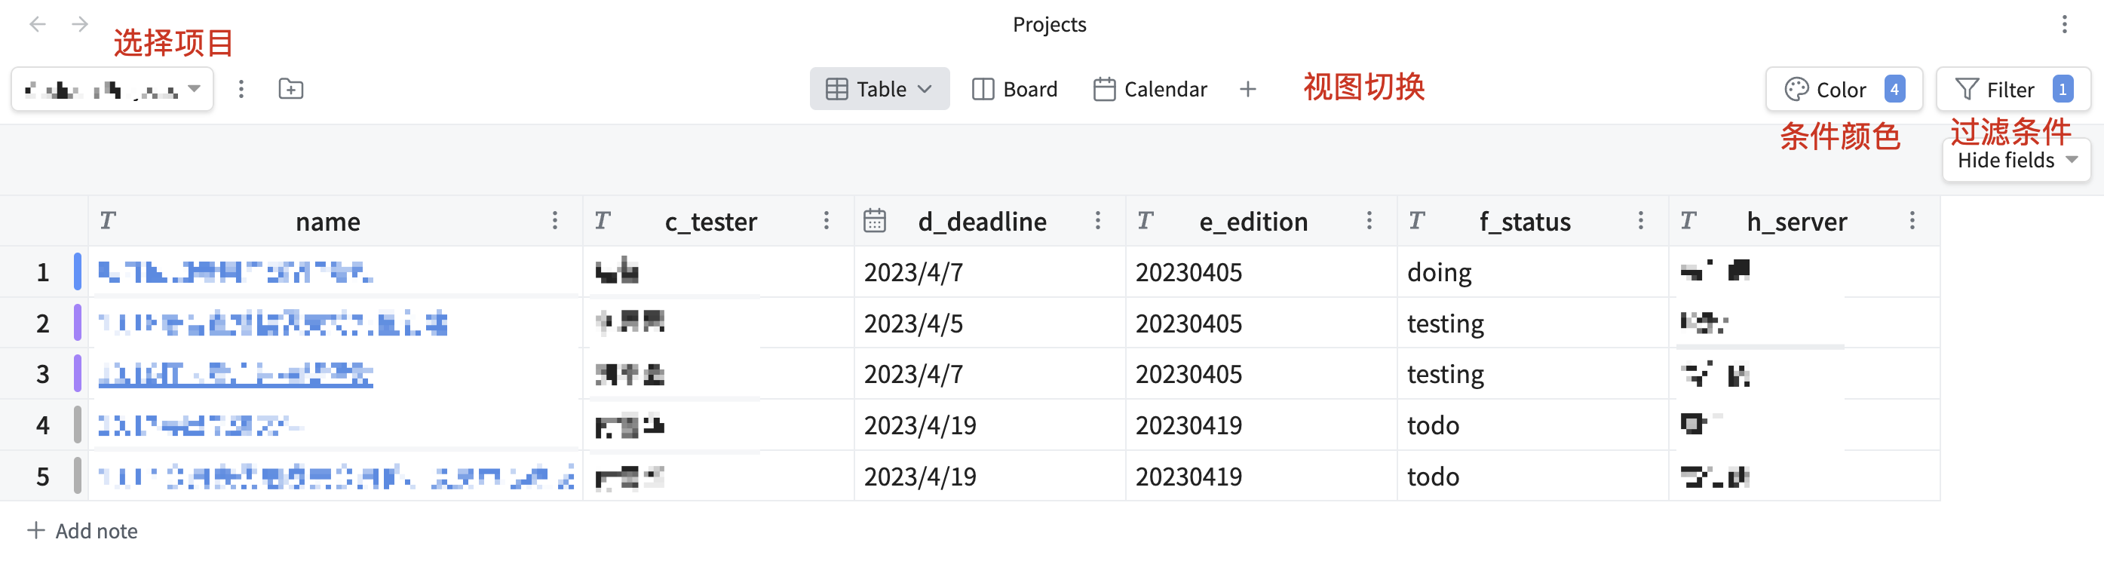This screenshot has height=564, width=2104.
Task: Open the h_server column options menu
Action: 1912,220
